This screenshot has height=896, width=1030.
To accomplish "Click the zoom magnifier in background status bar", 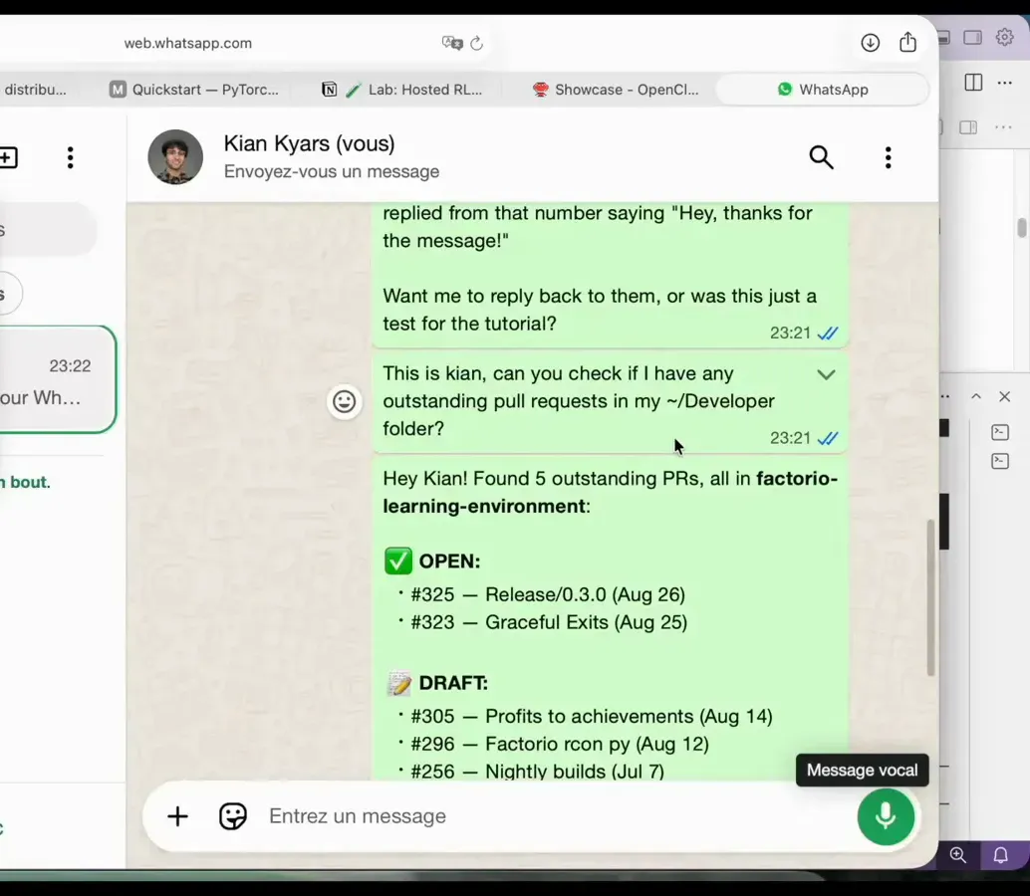I will [957, 854].
